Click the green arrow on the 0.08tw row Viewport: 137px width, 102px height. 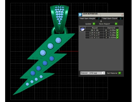[x=118, y=35]
